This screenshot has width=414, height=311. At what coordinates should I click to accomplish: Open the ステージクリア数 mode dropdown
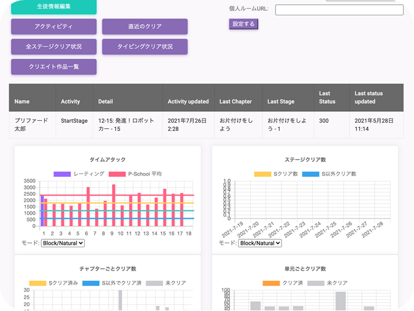259,243
